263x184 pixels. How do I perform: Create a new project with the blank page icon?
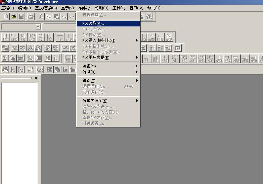click(x=6, y=16)
